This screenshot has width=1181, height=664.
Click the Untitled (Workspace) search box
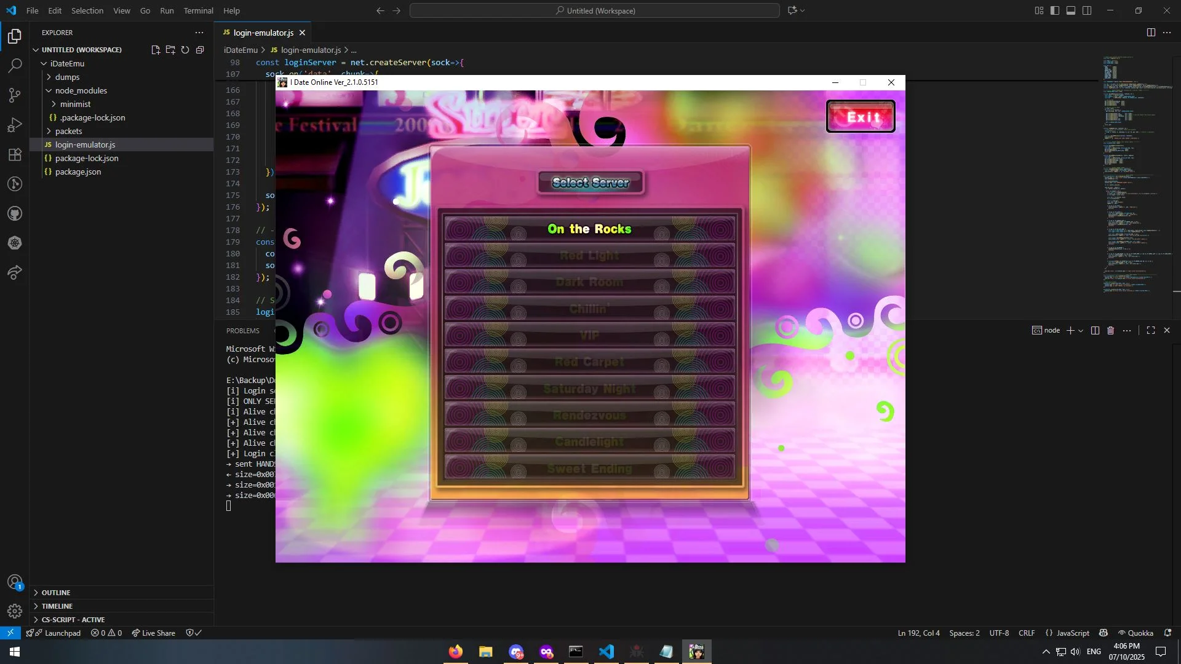coord(594,10)
